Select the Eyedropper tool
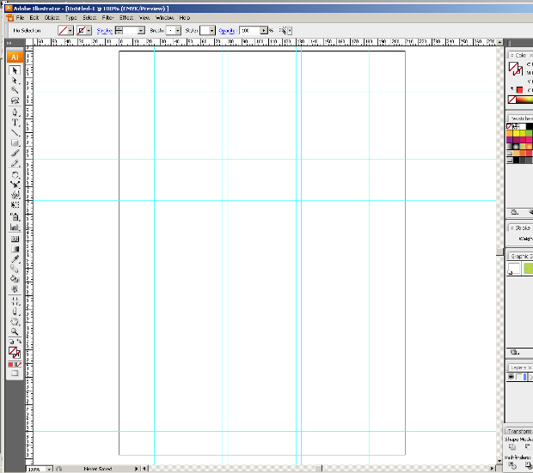 (15, 259)
